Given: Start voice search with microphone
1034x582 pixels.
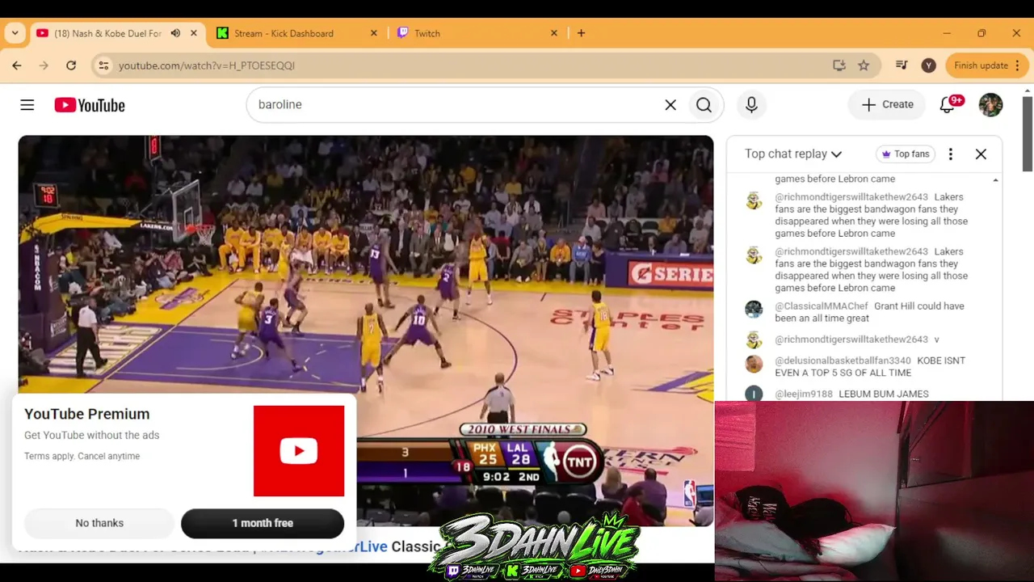Looking at the screenshot, I should click(751, 105).
